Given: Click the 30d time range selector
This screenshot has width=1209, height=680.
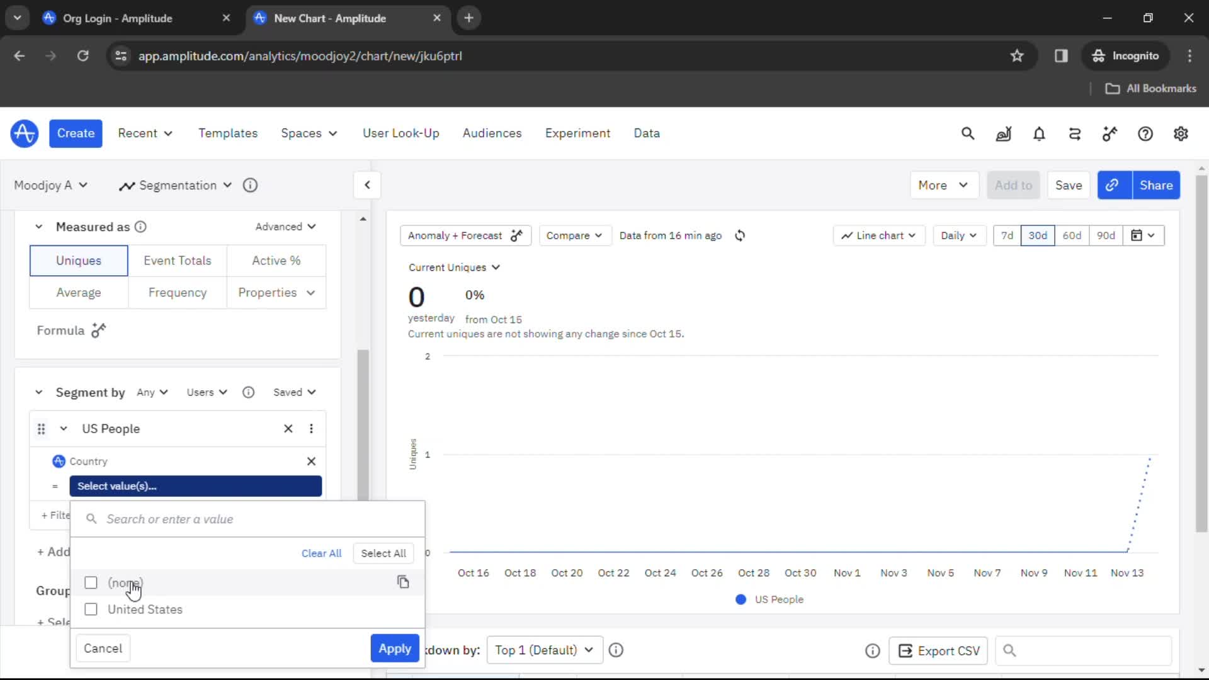Looking at the screenshot, I should pyautogui.click(x=1038, y=236).
